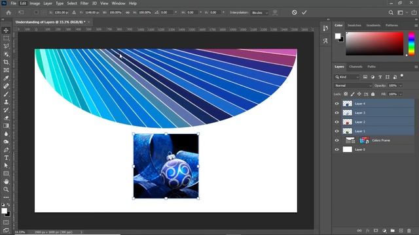The height and width of the screenshot is (235, 419).
Task: Switch to the Paths tab
Action: tap(371, 67)
